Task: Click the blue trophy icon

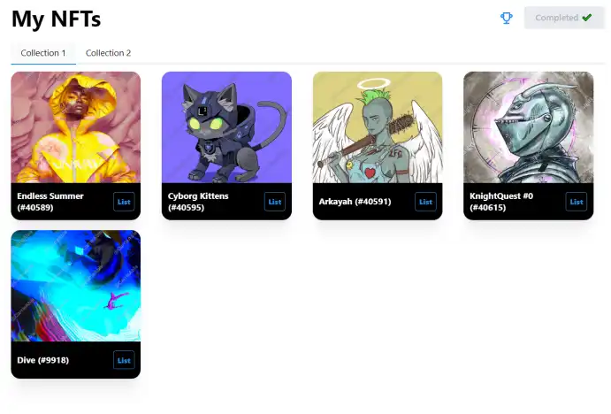Action: coord(506,18)
